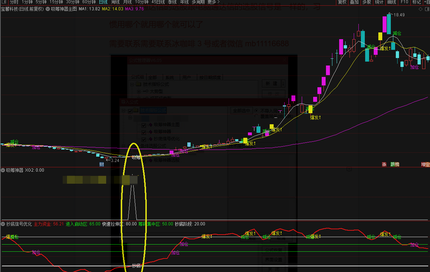The image size is (430, 272).
Task: Click the 标记 mark button
Action: [x=416, y=2]
